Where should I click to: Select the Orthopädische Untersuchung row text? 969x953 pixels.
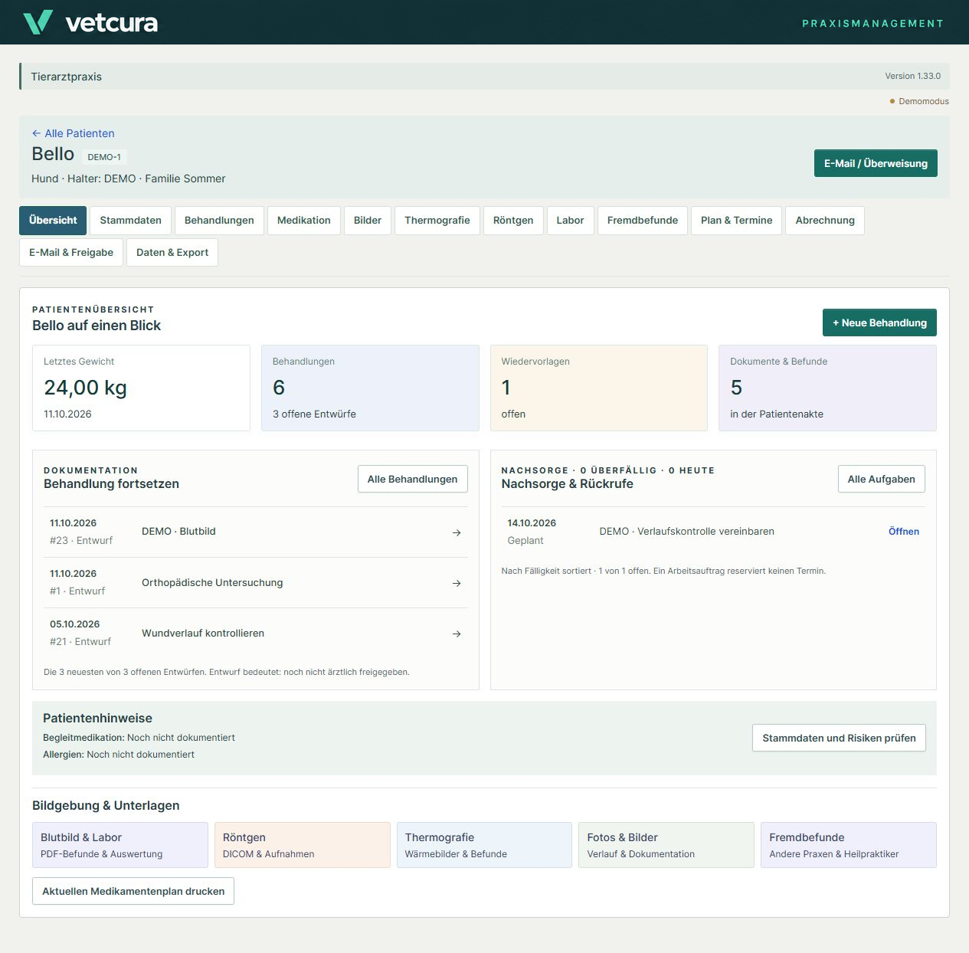(x=212, y=583)
